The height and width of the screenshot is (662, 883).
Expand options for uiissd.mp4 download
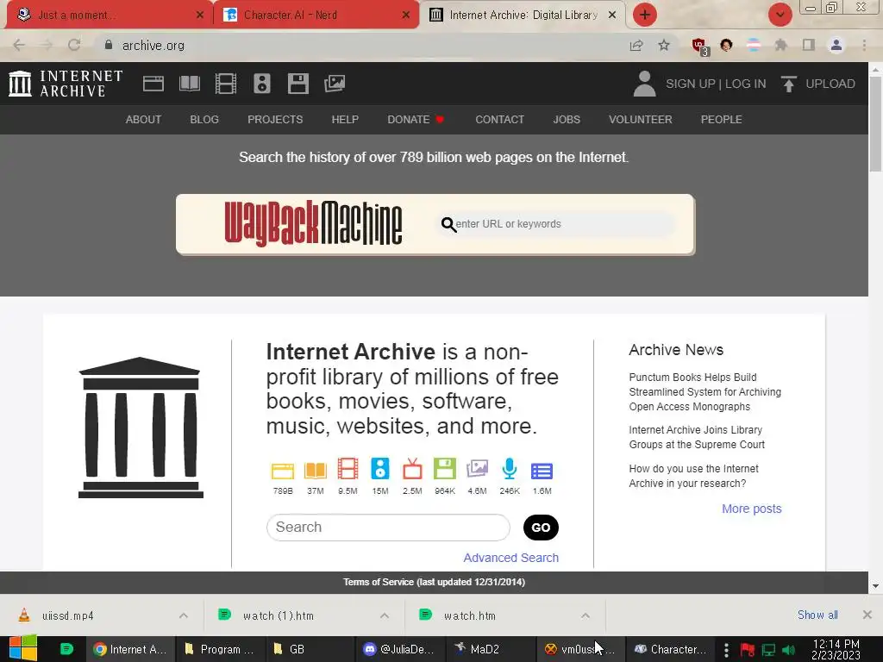pyautogui.click(x=184, y=615)
